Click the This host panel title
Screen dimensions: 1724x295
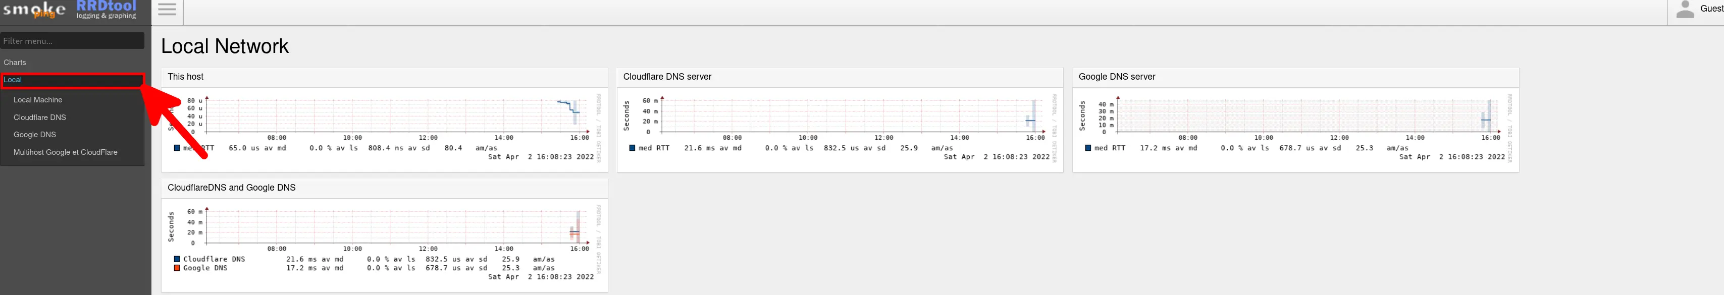coord(185,77)
